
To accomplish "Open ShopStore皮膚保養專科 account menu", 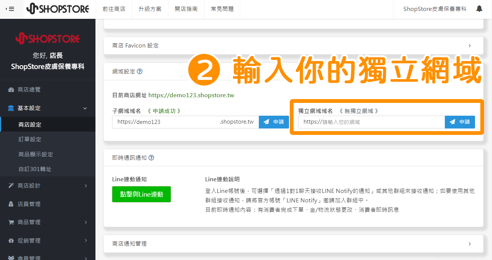I will click(435, 9).
